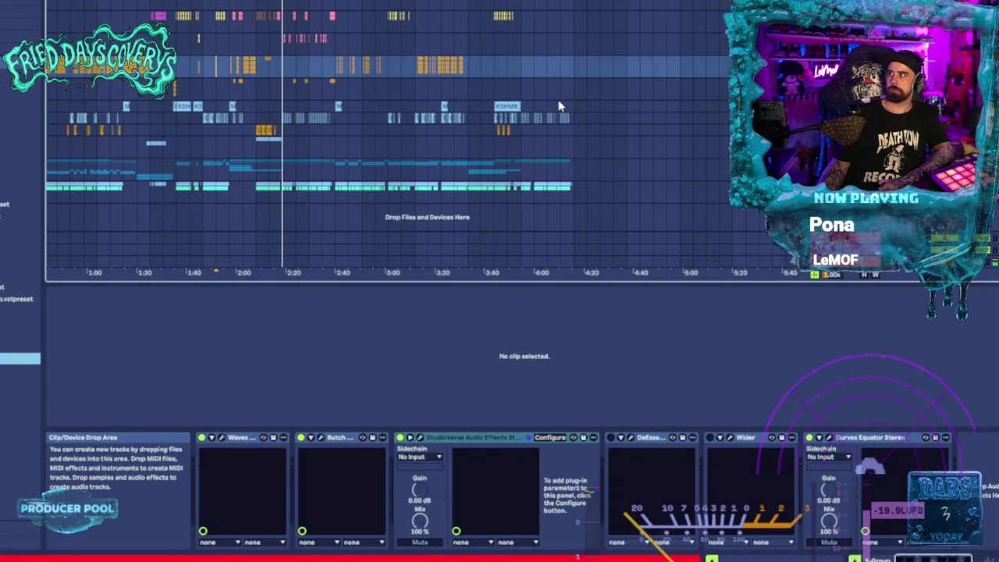Viewport: 999px width, 562px height.
Task: Open the StudioVerse XY first 'none' dropdown
Action: 472,542
